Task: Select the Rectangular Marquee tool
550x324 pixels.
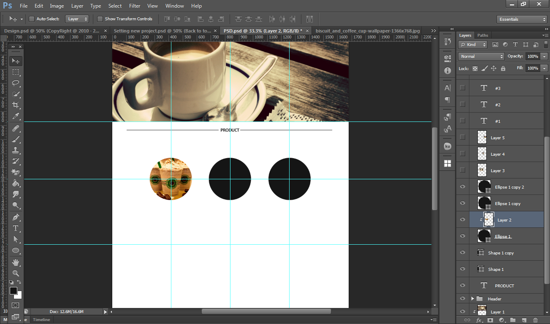Action: [16, 72]
